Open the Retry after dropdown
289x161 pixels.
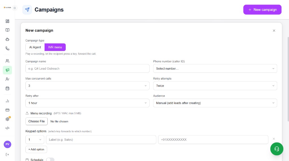tap(87, 103)
